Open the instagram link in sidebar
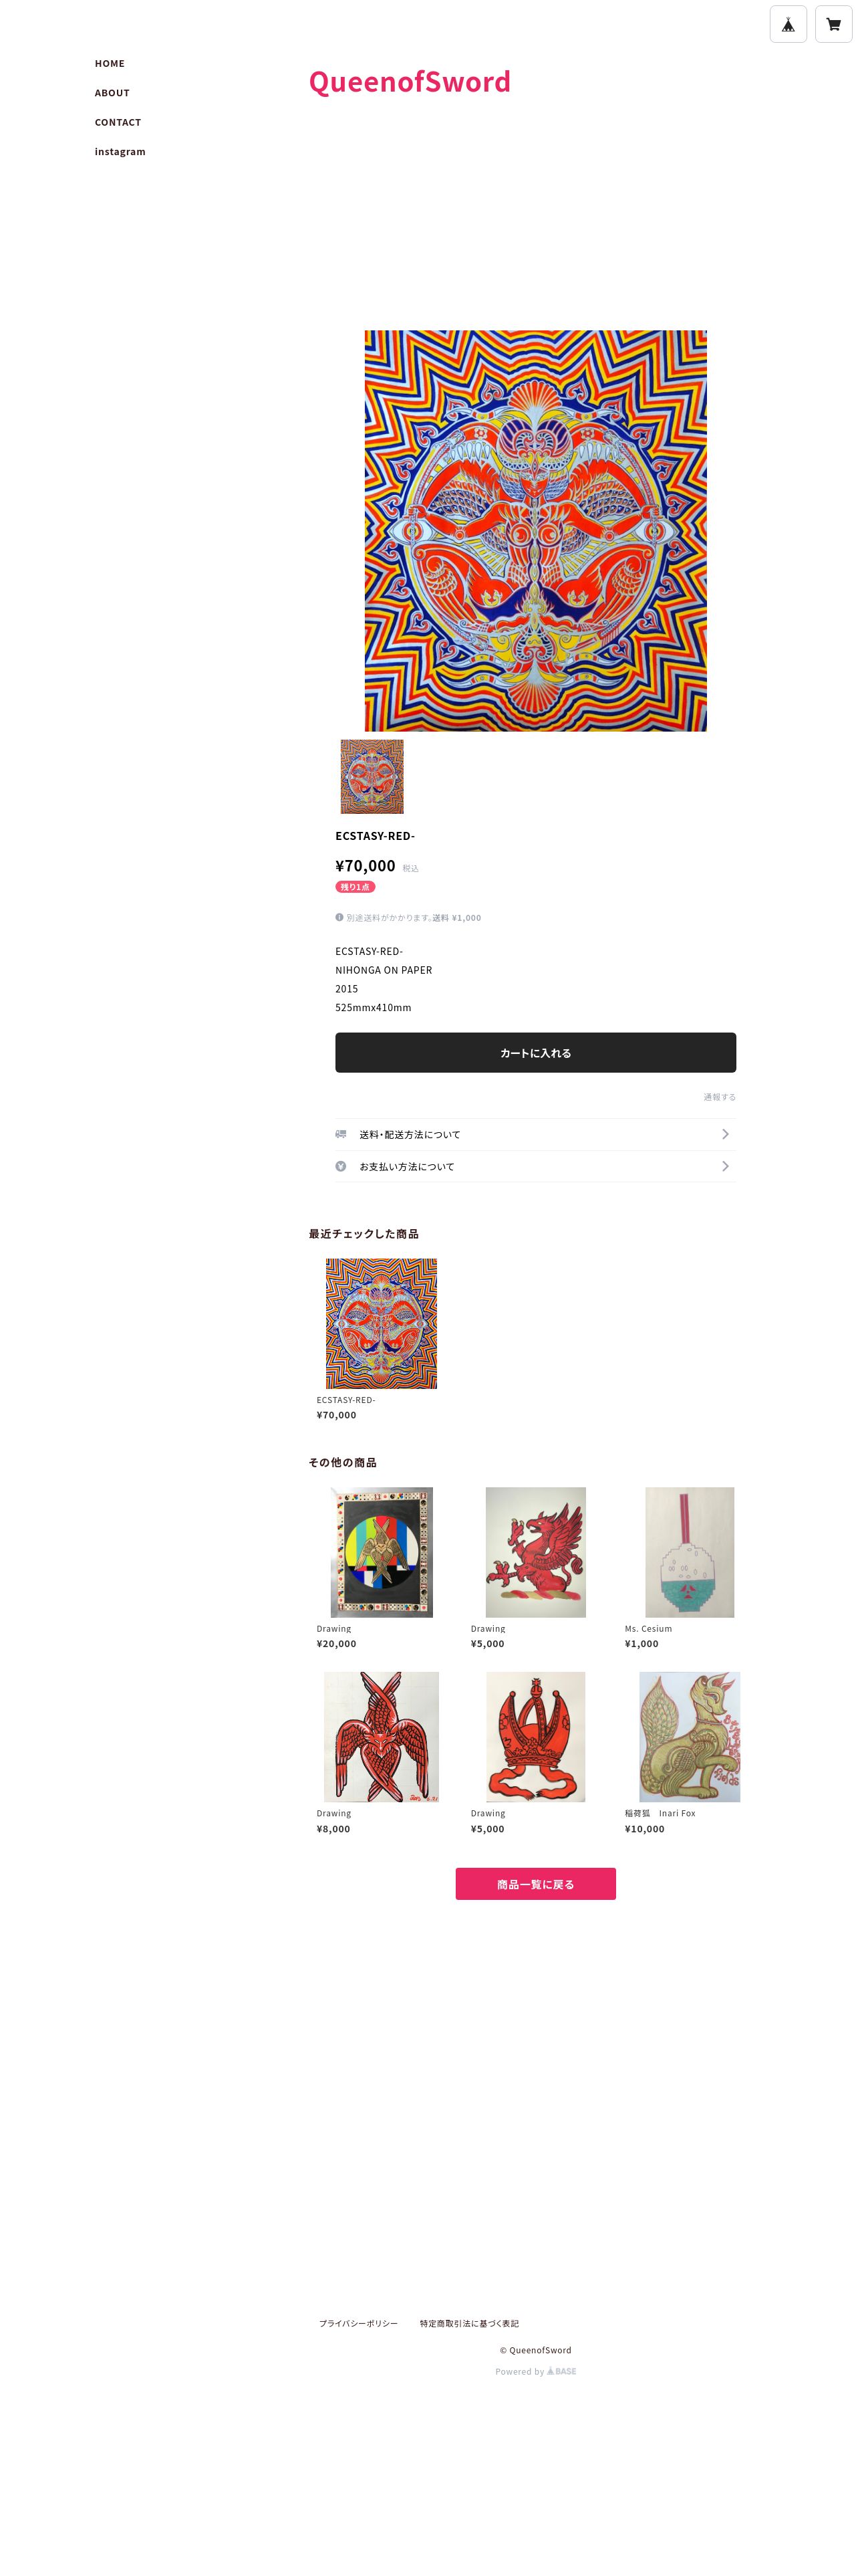This screenshot has width=858, height=2576. [120, 152]
